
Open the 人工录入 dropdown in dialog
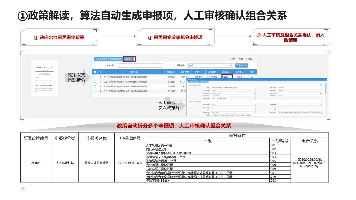tap(233, 112)
